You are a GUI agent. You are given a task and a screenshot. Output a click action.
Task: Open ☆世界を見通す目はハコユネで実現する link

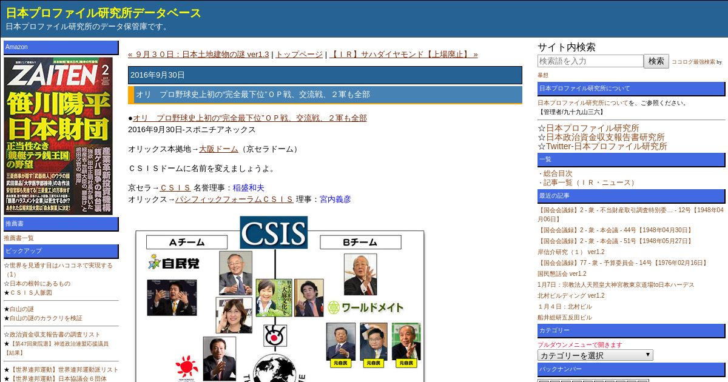tap(58, 269)
